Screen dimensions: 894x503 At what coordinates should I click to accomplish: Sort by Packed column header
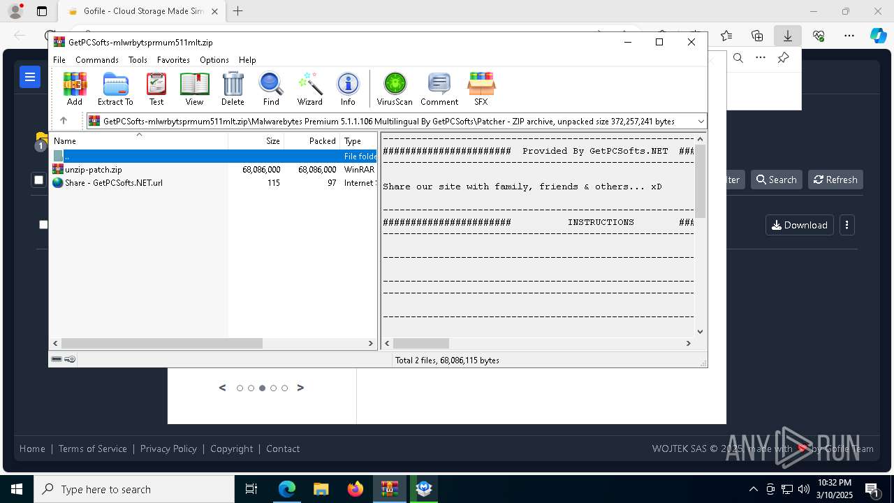click(x=312, y=140)
